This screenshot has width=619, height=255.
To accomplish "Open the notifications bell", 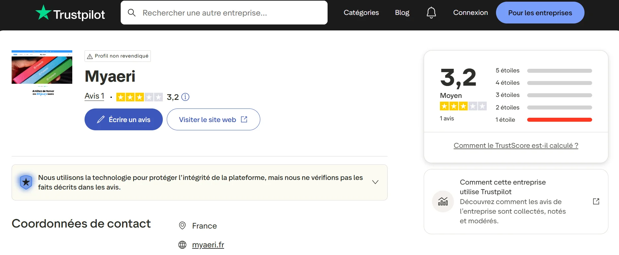I will tap(431, 13).
